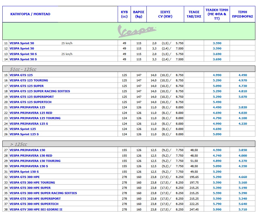The height and width of the screenshot is (214, 258).
Task: Click offer price 4.660 for GTS 300 HPE
Action: (243, 177)
